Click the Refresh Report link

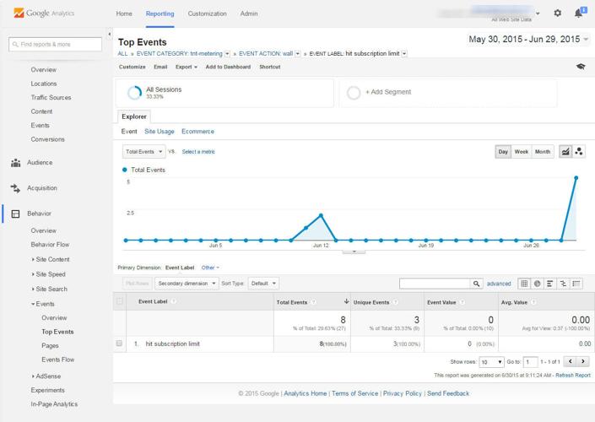572,375
